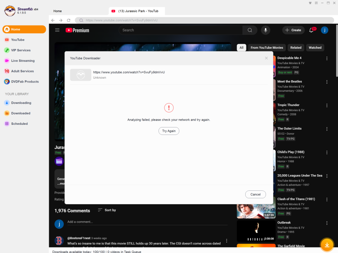This screenshot has width=338, height=253.
Task: Open the Clash of the Titans thumbnail
Action: [256, 211]
